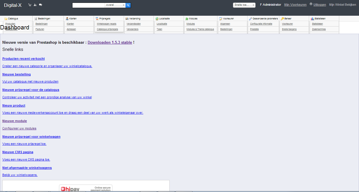Viewport: 359px width, 192px height.
Task: Click the Prijsregels menu icon
Action: coord(97,19)
